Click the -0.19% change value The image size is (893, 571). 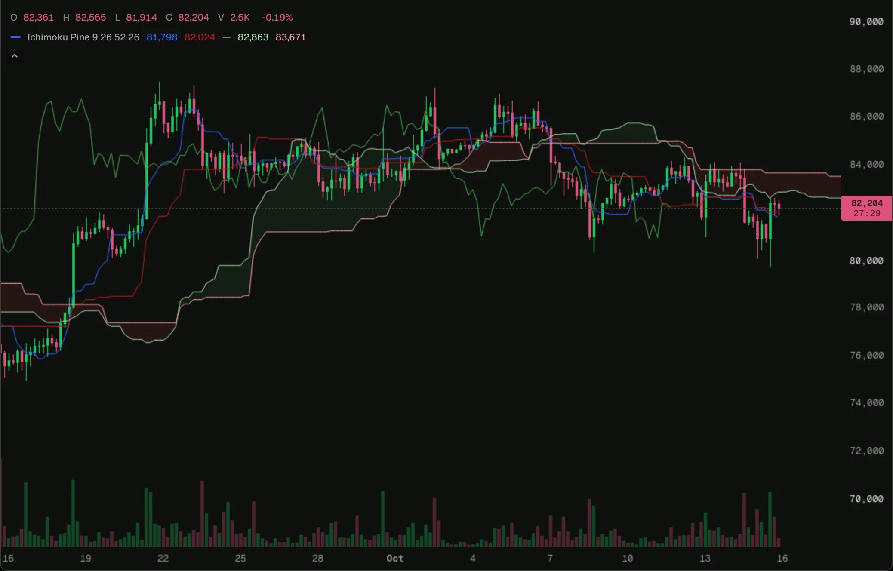coord(277,18)
